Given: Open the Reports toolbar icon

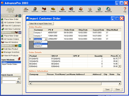Looking at the screenshot, I should tap(90, 10).
